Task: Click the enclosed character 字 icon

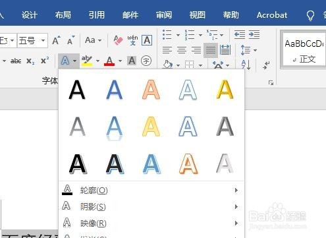Action: click(x=146, y=61)
